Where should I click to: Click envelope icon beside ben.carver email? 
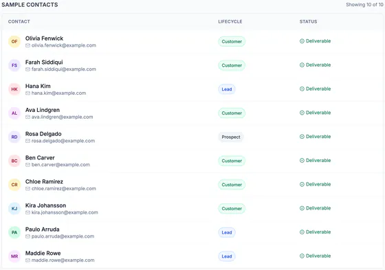(x=27, y=165)
